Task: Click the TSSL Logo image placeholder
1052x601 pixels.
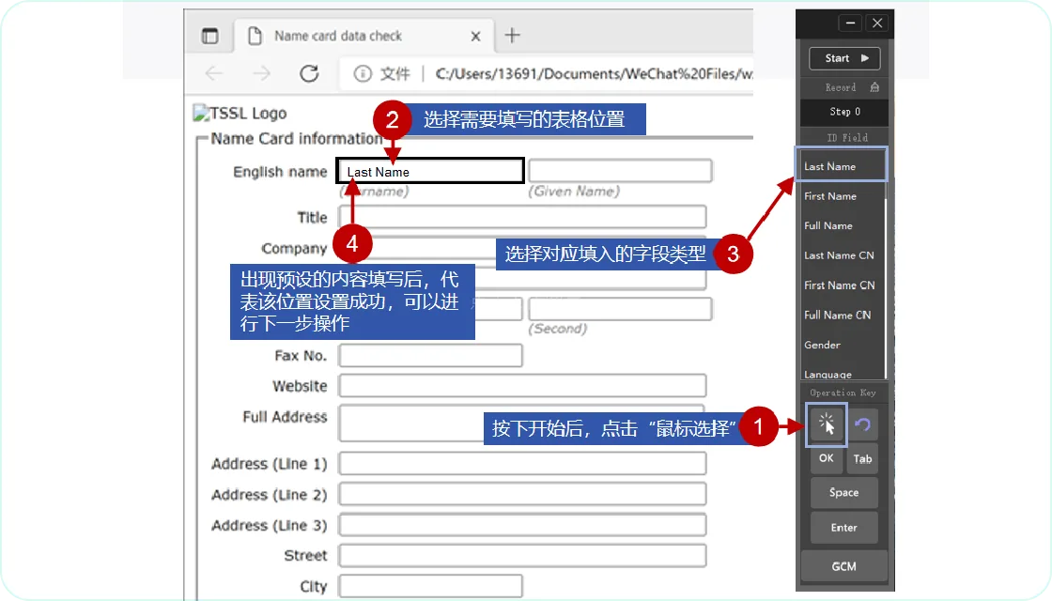Action: pyautogui.click(x=240, y=114)
